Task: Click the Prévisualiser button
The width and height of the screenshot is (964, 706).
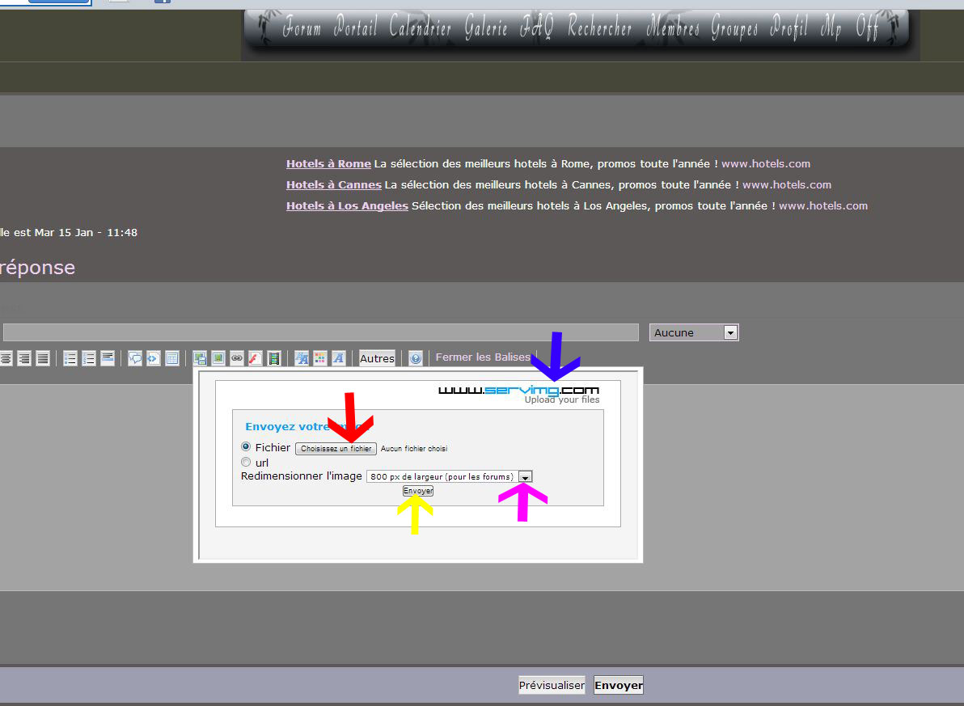Action: (552, 685)
